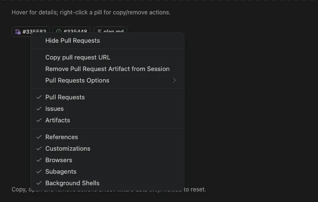Click the chevron arrow next to Pull Requests Options
Viewport: 318px width, 202px height.
pos(174,81)
